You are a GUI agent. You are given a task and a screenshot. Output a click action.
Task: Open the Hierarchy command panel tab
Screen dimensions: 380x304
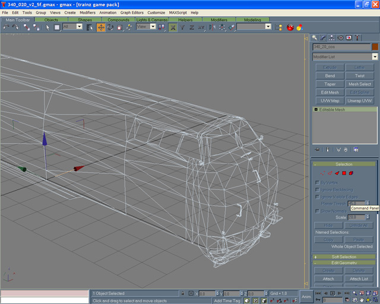(x=332, y=37)
